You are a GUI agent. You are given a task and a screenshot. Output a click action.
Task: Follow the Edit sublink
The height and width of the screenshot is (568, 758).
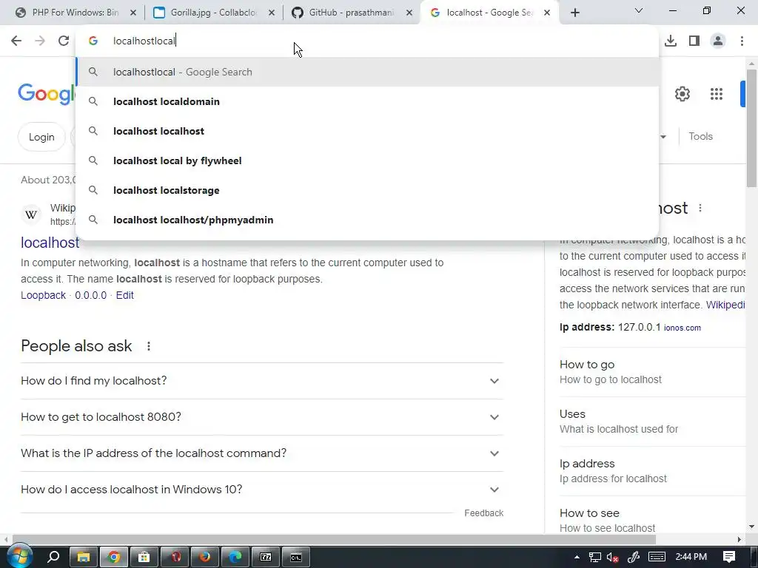point(124,295)
